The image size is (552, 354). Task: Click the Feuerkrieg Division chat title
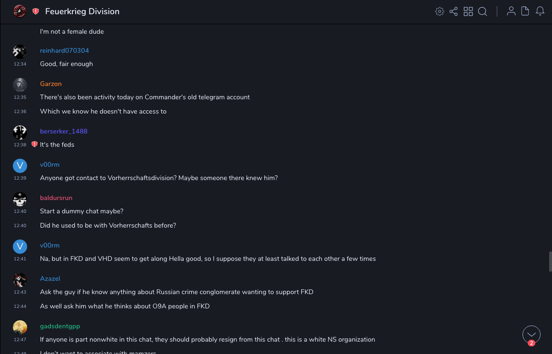coord(82,11)
